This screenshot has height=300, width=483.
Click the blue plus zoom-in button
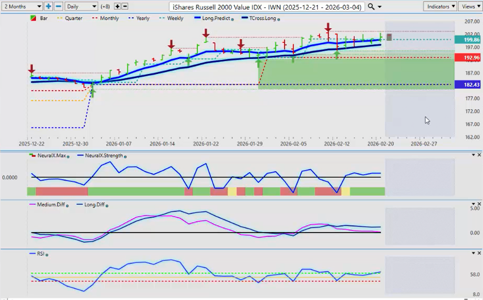click(x=48, y=7)
